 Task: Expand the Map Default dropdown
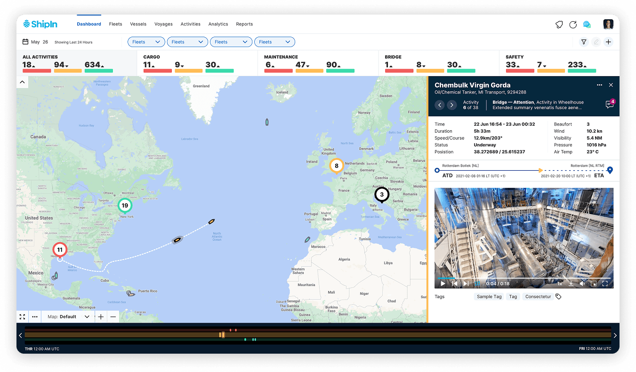tap(68, 317)
